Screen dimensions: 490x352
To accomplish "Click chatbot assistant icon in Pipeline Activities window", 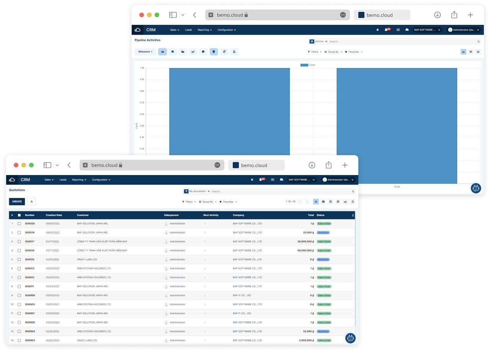I will pos(476,188).
